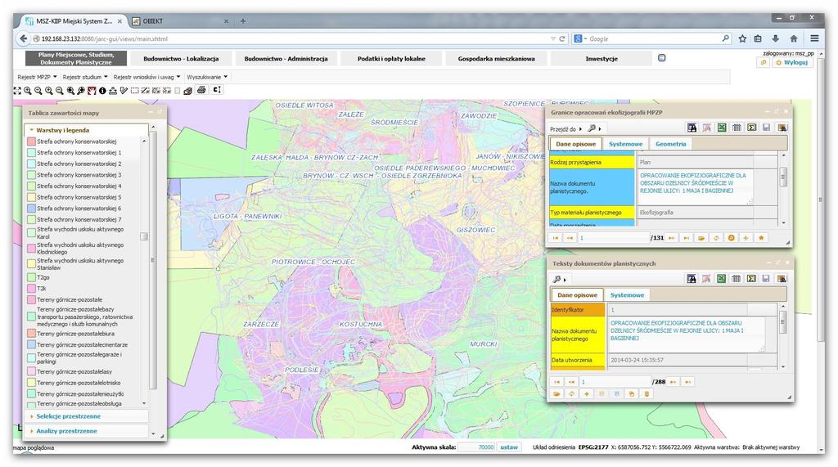
Task: Open the Inwestycje module
Action: click(601, 58)
